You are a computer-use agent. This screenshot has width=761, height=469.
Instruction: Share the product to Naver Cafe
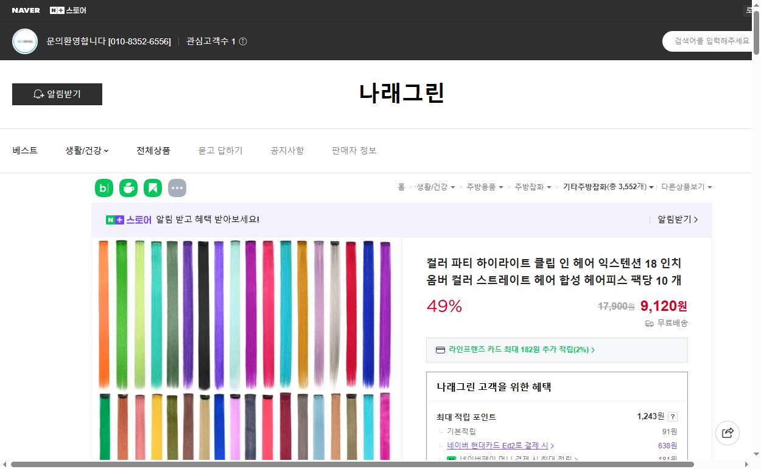(x=128, y=187)
